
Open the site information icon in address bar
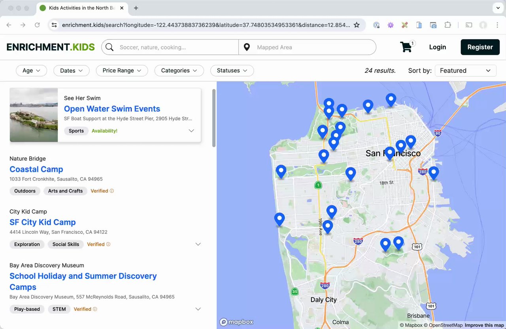pos(54,25)
